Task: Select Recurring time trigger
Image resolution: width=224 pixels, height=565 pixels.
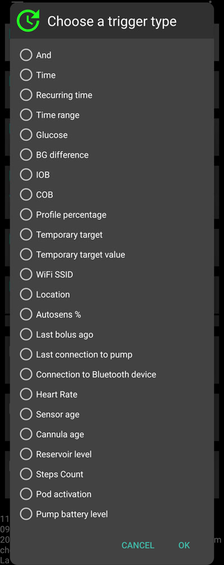Action: (x=26, y=95)
